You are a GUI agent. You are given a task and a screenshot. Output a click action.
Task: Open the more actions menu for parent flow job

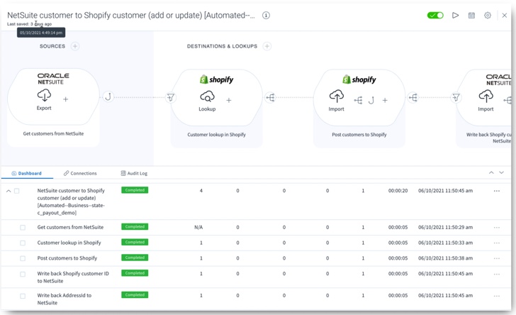click(497, 191)
